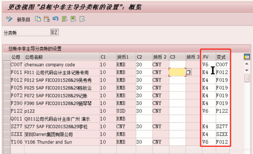
Task: Click the 分类帐 ledger field BZ
Action: (54, 32)
